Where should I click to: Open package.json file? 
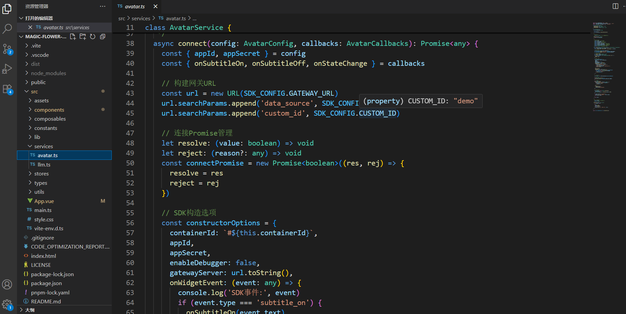(64, 283)
